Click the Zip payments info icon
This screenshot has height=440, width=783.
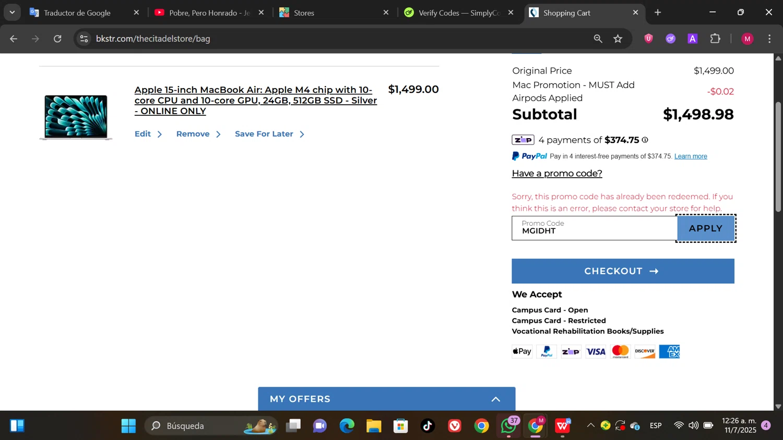pyautogui.click(x=645, y=140)
